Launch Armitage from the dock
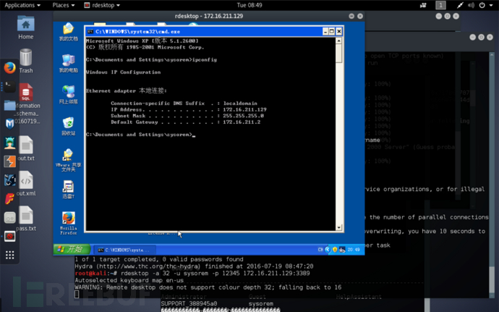Viewport: 499px width, 312px height. pos(10,143)
